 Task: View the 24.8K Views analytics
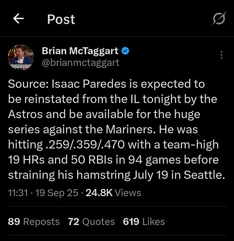(113, 193)
